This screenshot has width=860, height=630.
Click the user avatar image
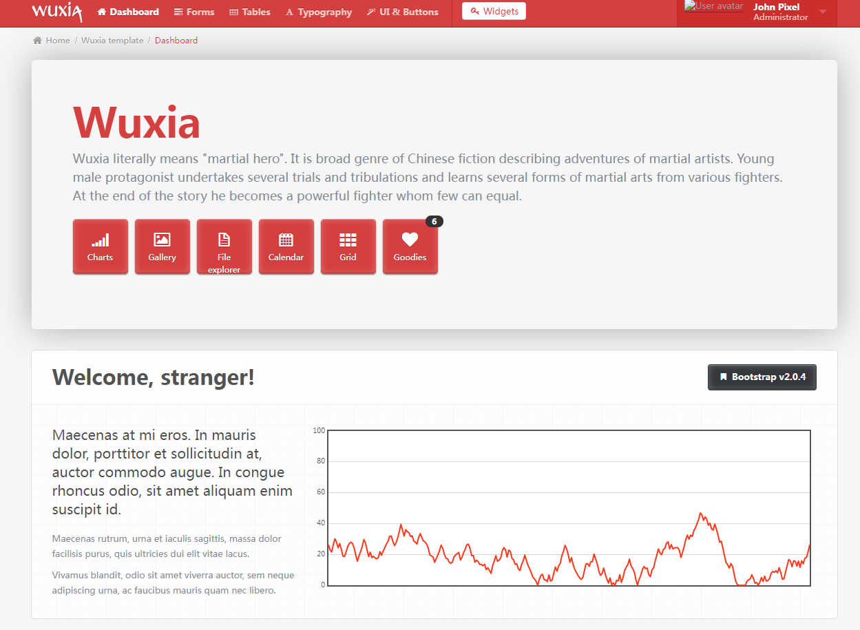click(x=713, y=7)
